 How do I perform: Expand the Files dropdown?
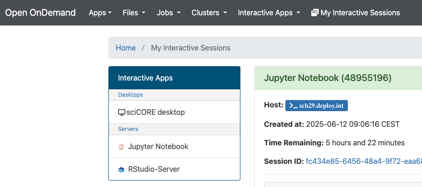click(134, 12)
